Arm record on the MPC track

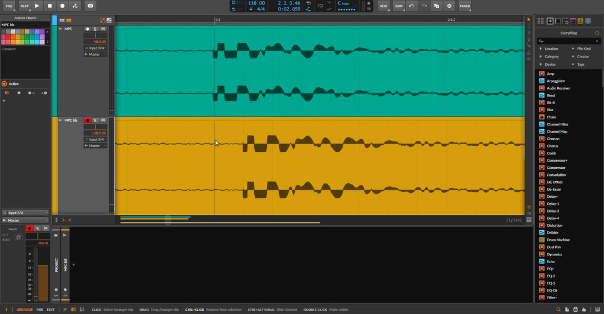point(87,29)
